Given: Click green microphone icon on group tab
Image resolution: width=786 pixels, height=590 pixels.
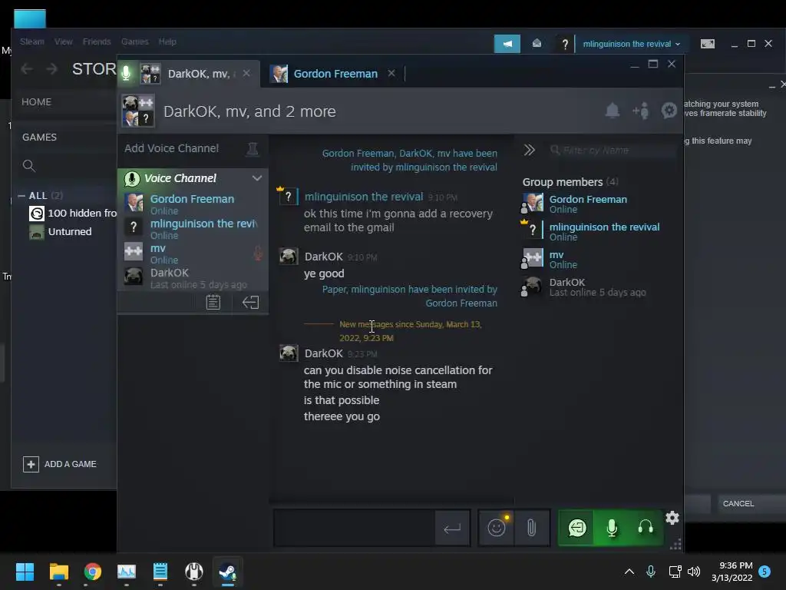Looking at the screenshot, I should 127,73.
